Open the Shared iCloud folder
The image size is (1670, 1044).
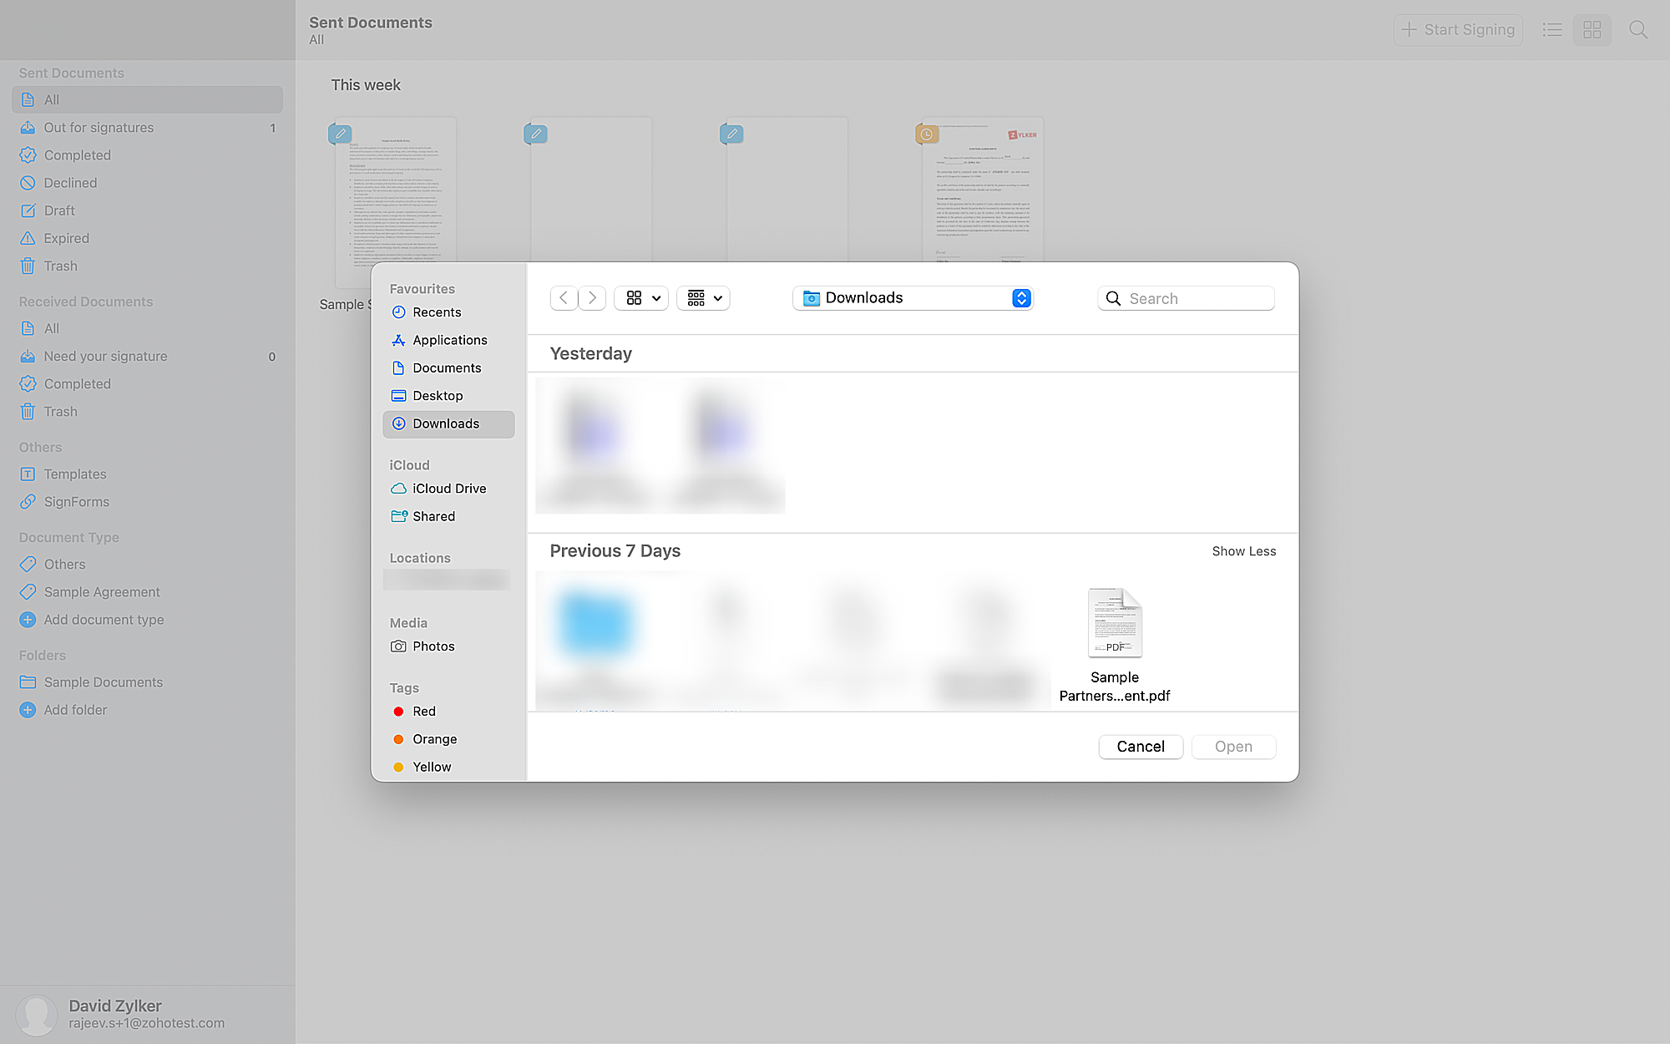[433, 516]
